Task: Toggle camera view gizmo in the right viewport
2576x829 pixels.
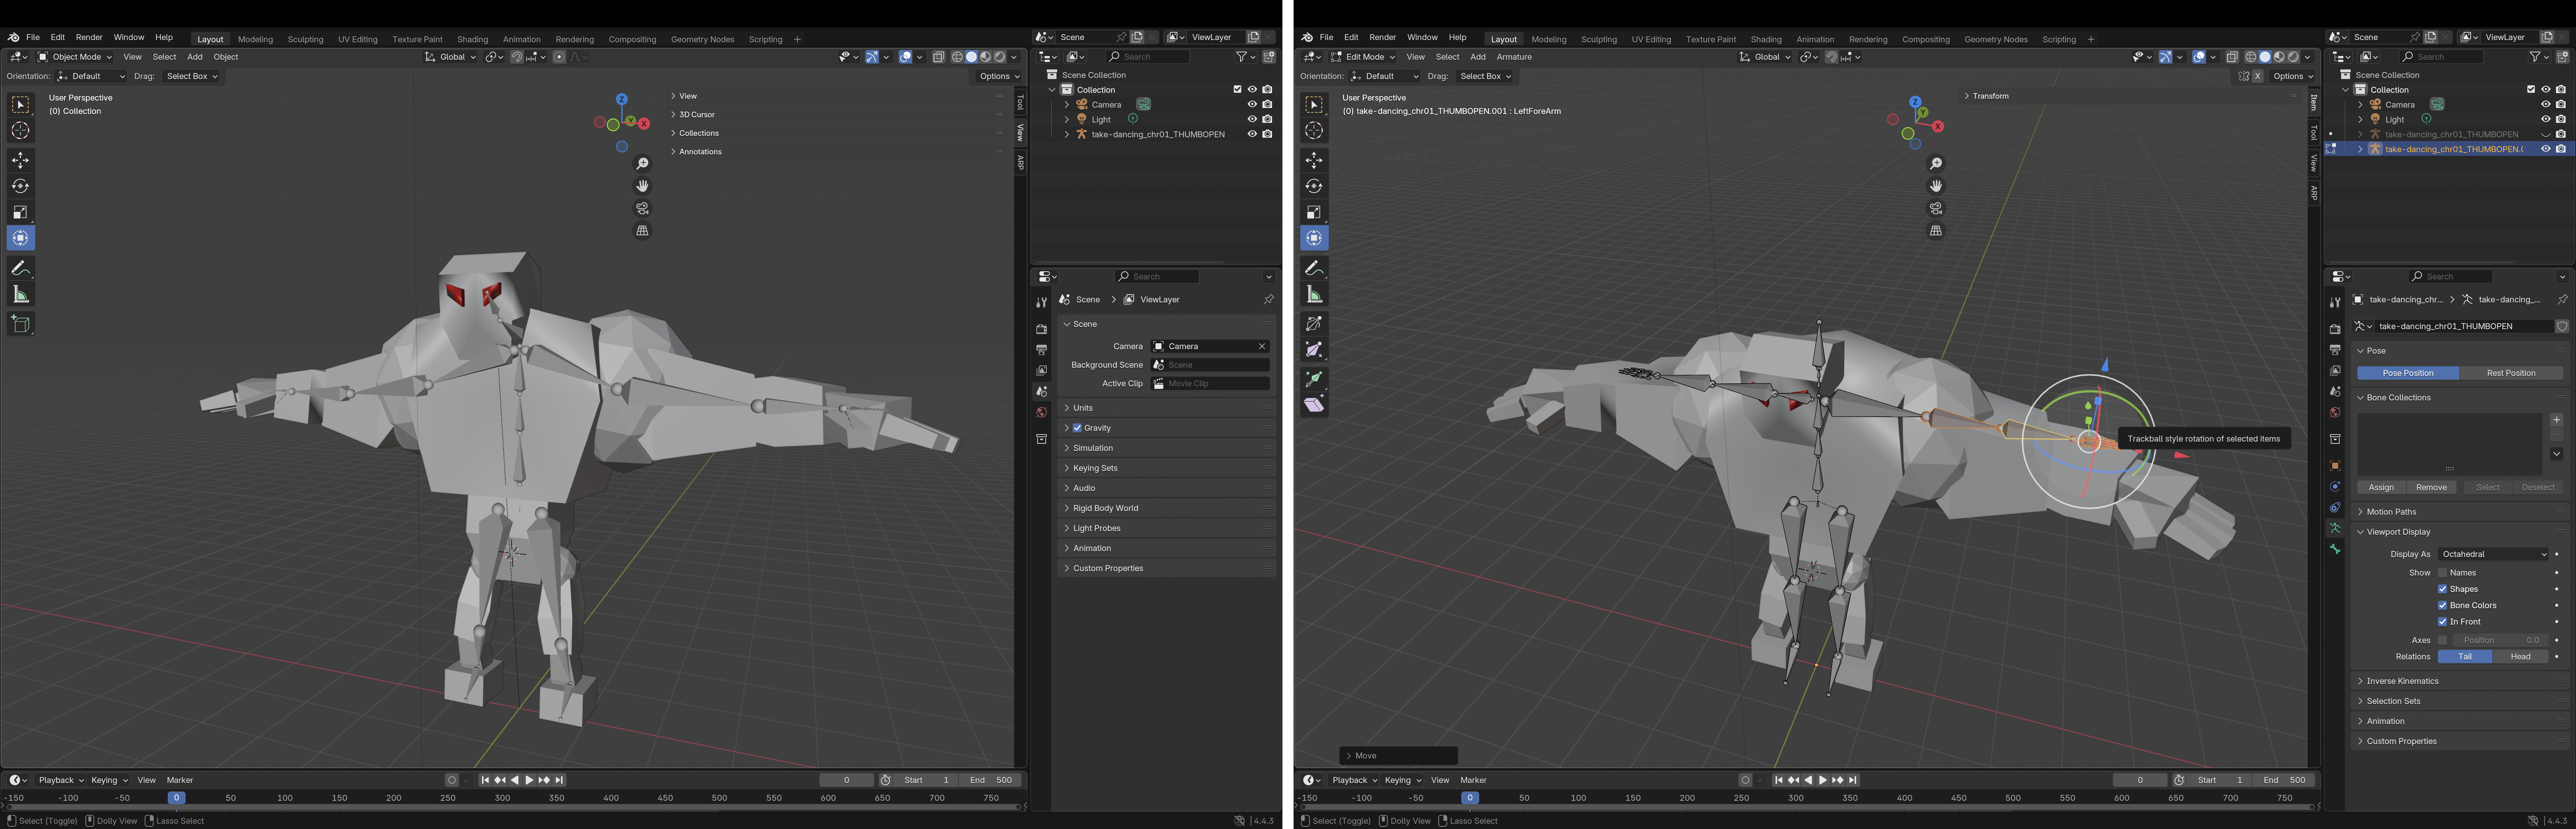Action: (1936, 209)
